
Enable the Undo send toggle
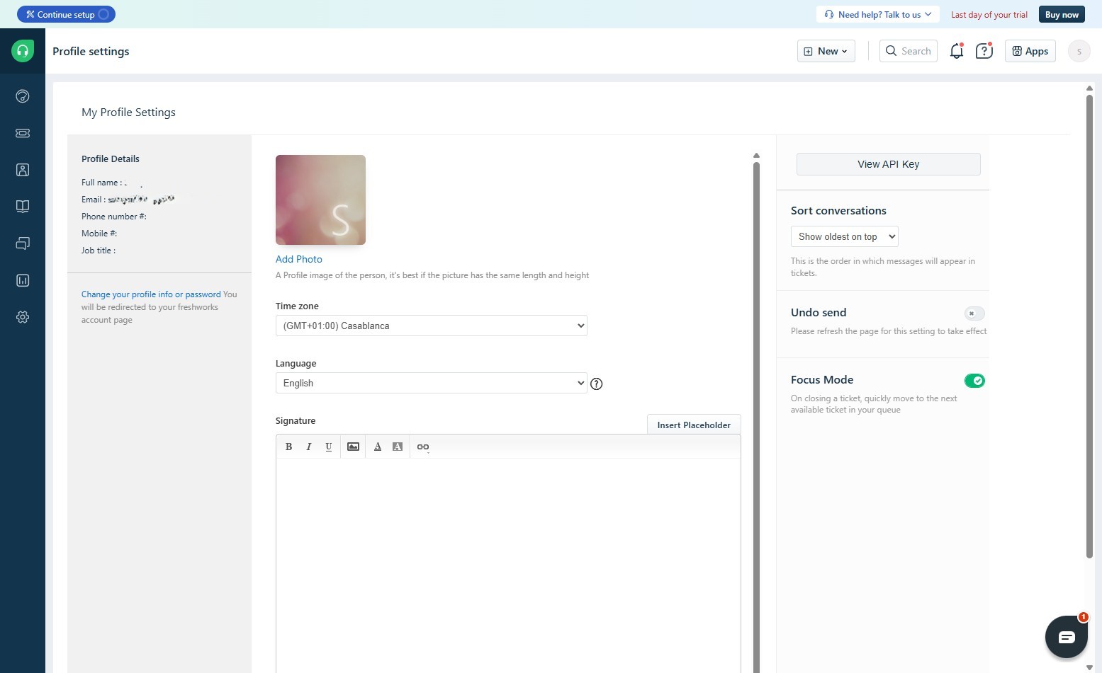[974, 314]
